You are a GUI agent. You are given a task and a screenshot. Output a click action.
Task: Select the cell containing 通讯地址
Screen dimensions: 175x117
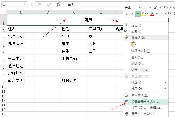pyautogui.click(x=21, y=66)
